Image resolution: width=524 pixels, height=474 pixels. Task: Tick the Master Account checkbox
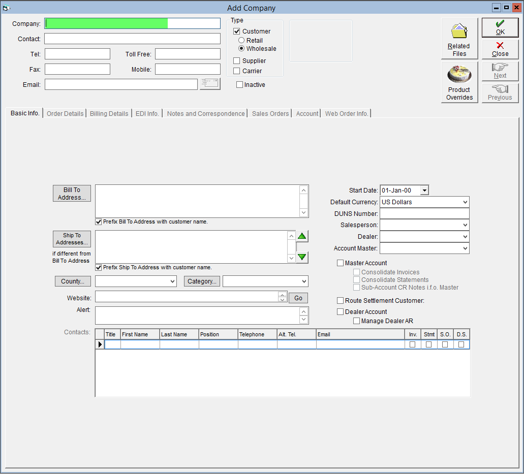[x=340, y=263]
